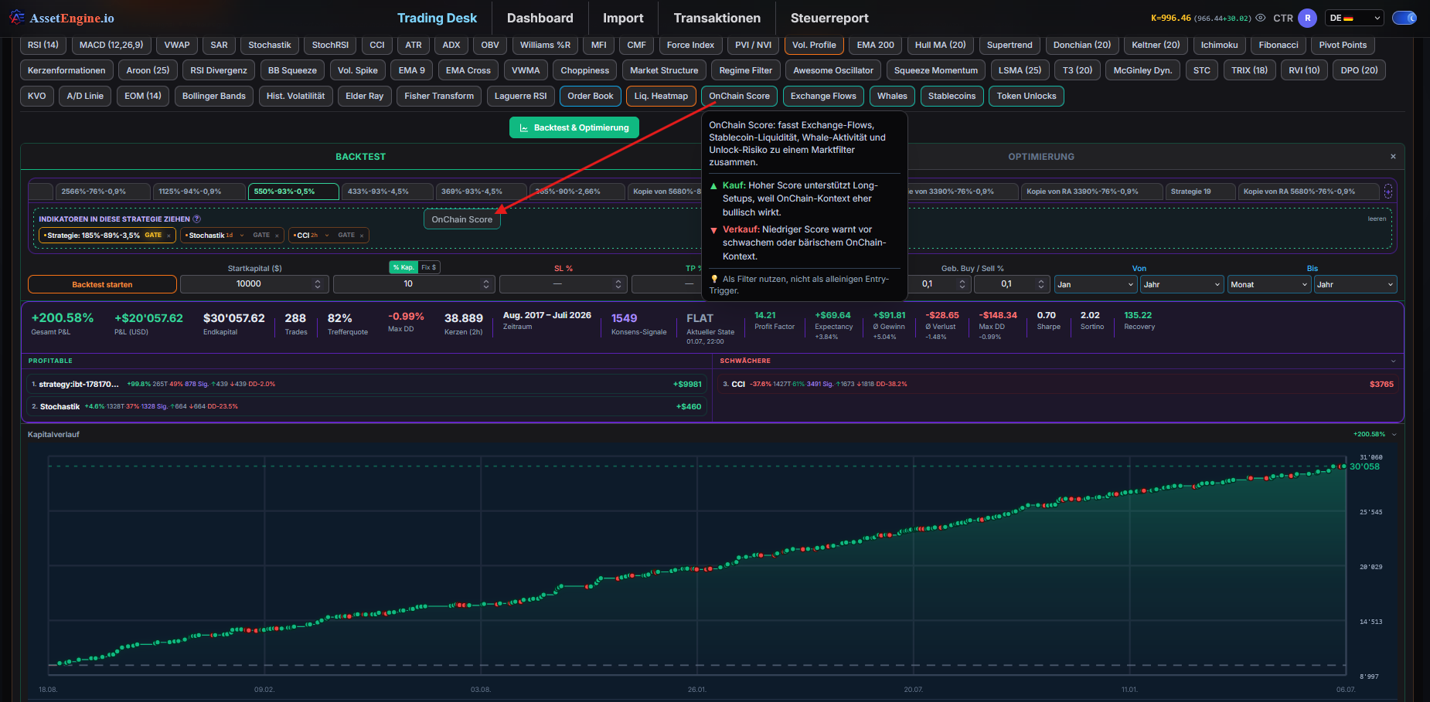This screenshot has height=702, width=1430.
Task: Click the Backtest & Optimierung button
Action: pos(574,127)
